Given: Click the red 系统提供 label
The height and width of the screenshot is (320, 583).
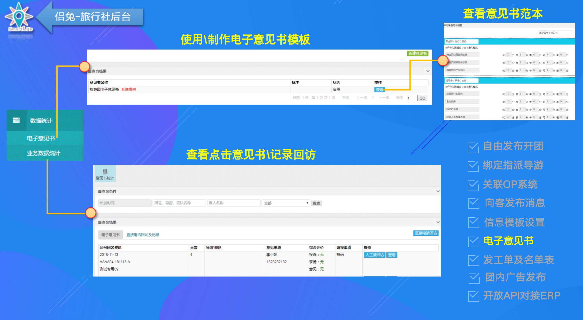Looking at the screenshot, I should 129,89.
